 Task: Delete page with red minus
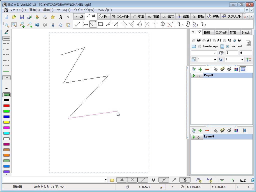click(207, 69)
